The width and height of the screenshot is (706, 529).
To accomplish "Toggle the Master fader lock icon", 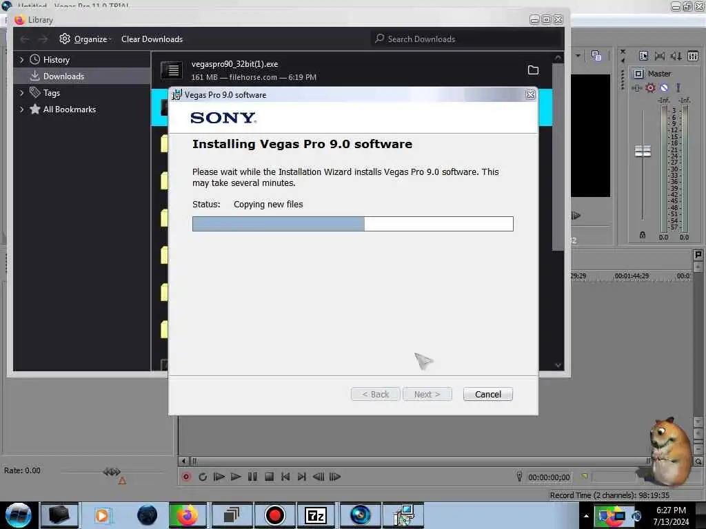I will 643,235.
